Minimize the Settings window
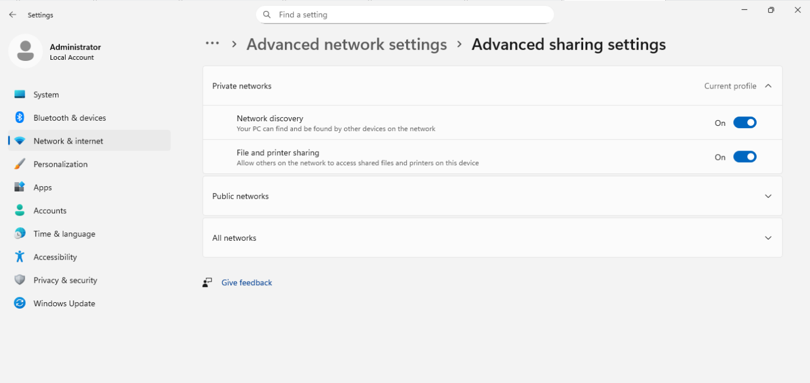This screenshot has height=383, width=810. (x=744, y=10)
